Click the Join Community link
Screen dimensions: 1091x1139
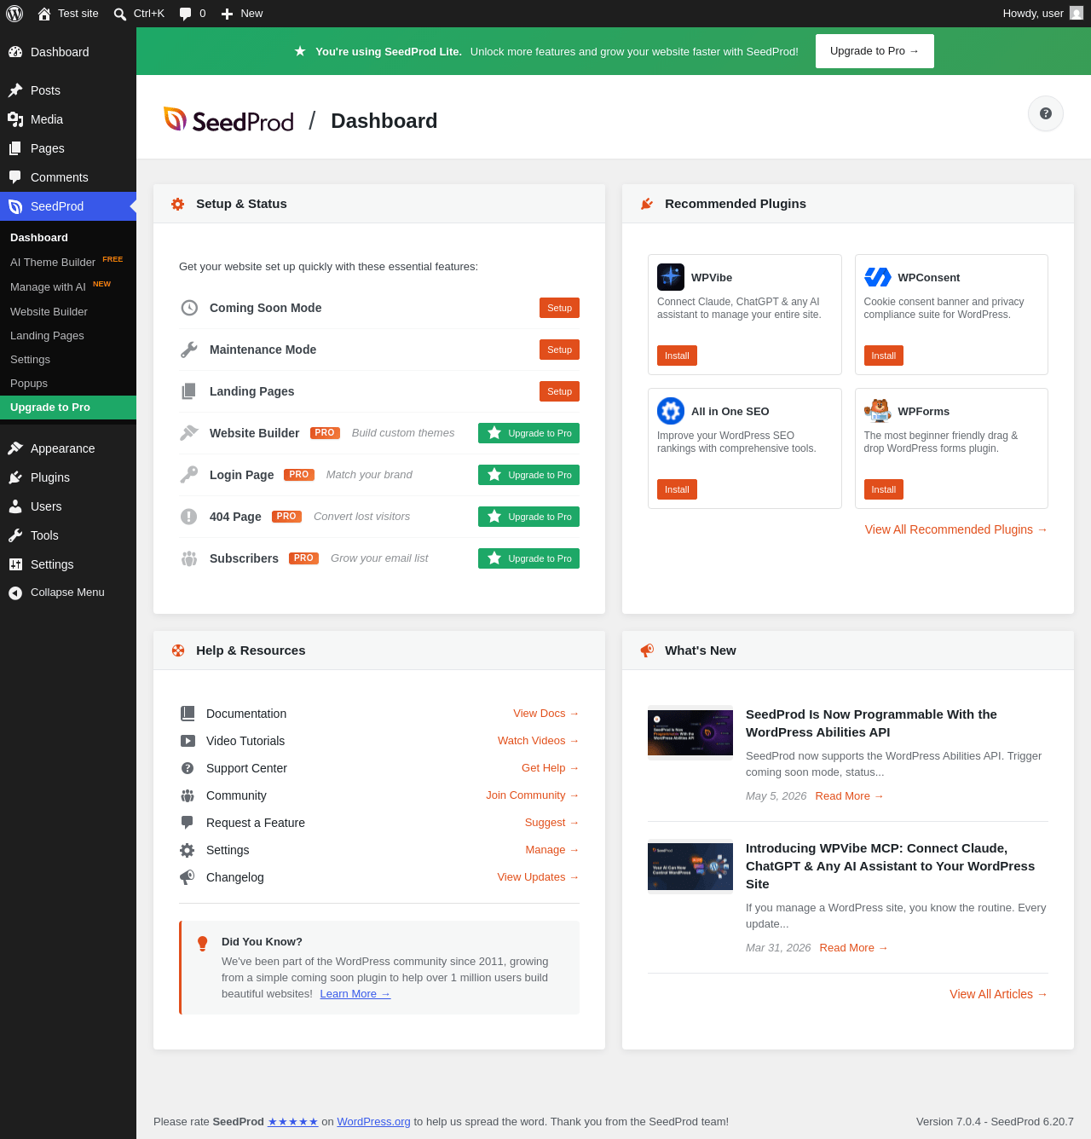pos(533,795)
